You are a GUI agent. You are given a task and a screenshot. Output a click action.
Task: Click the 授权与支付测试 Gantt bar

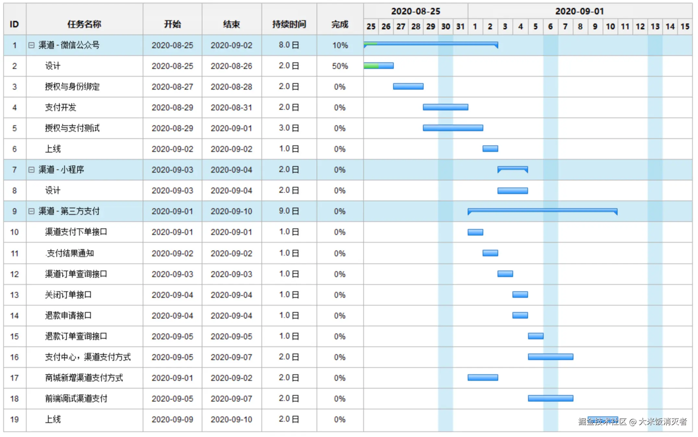(453, 128)
